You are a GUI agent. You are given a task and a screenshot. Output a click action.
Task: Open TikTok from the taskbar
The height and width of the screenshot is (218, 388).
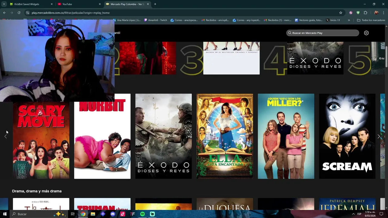[x=122, y=214]
